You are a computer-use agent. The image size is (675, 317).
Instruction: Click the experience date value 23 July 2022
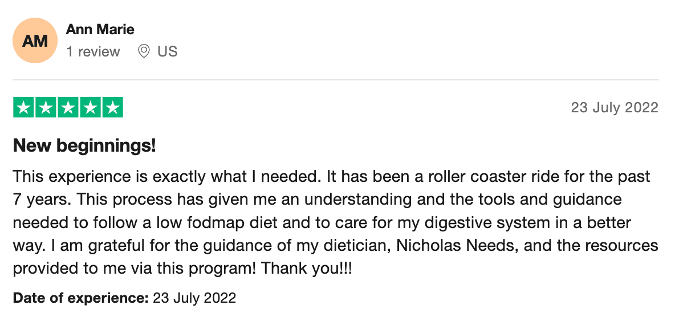(194, 298)
